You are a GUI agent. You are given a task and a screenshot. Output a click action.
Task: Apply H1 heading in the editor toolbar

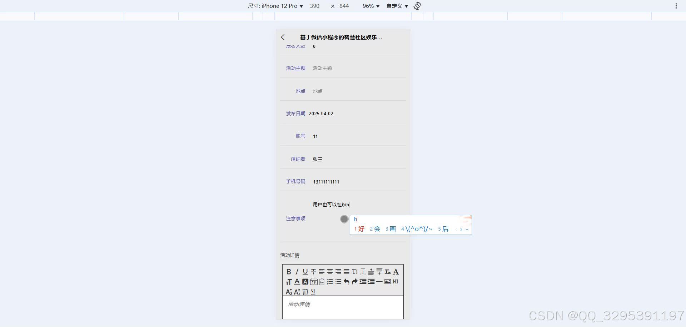(396, 282)
